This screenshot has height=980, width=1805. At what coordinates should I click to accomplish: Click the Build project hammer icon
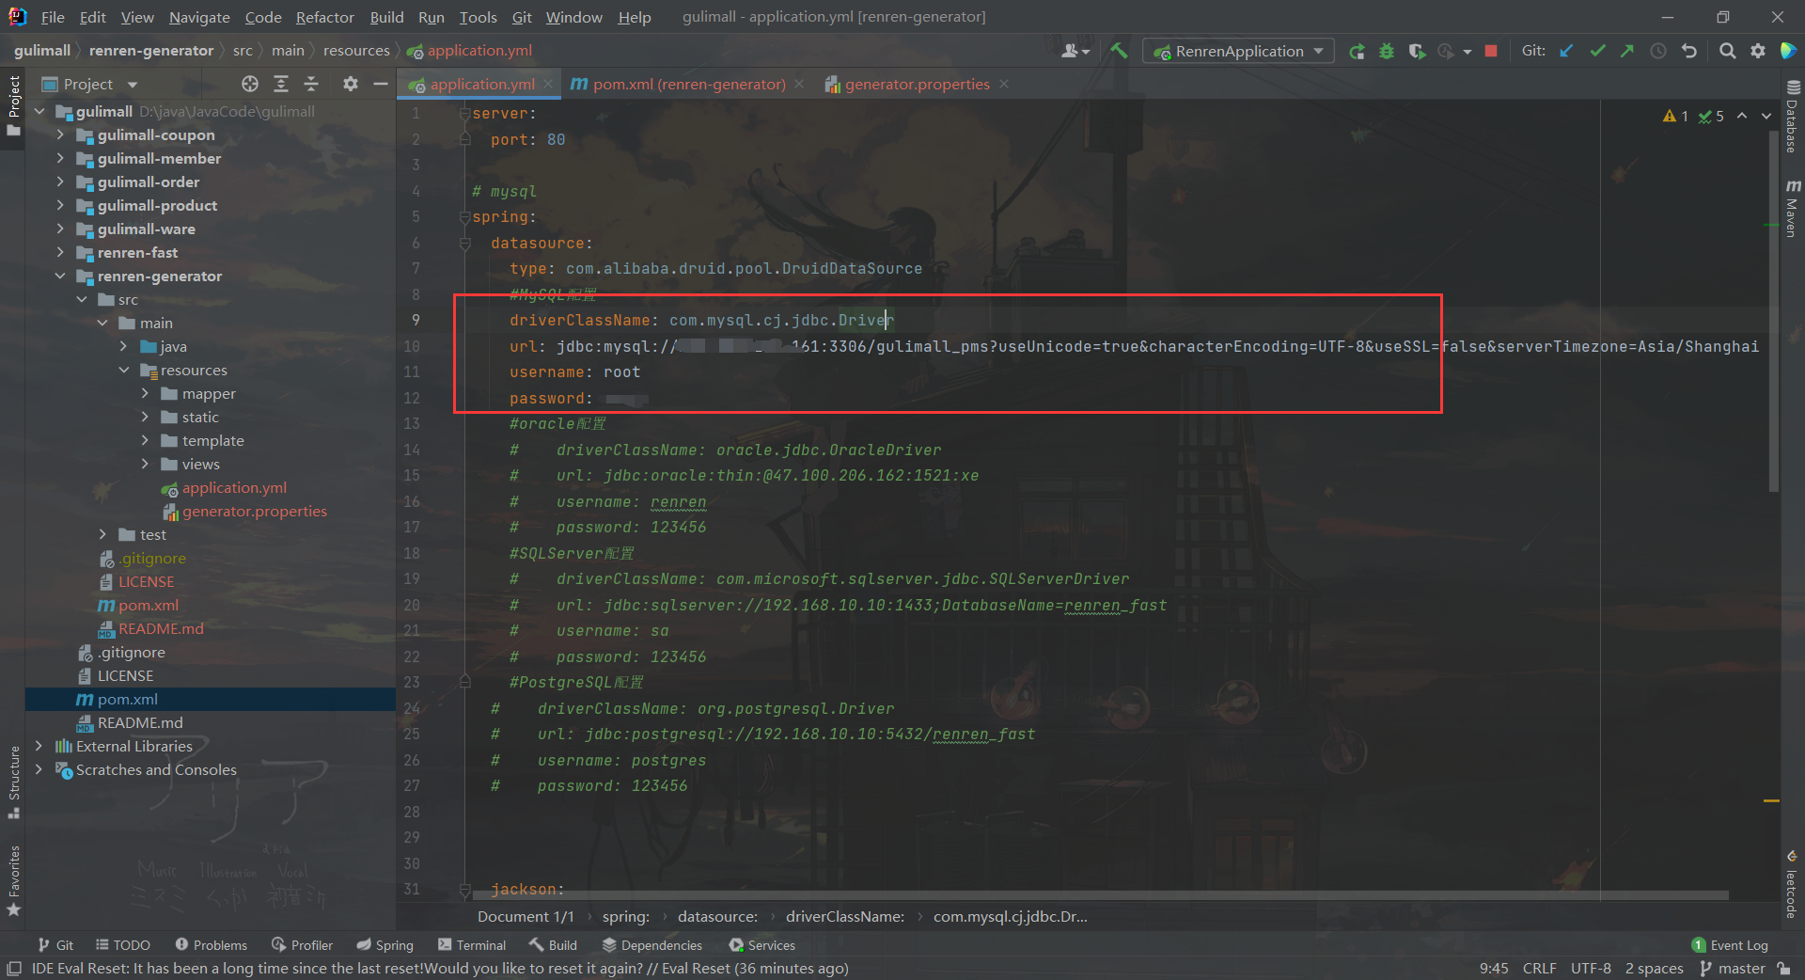[x=1119, y=51]
